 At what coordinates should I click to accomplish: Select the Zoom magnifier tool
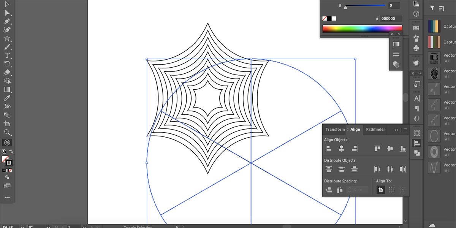[7, 132]
